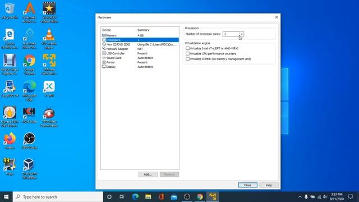
Task: Show hidden system tray icons
Action: (x=300, y=197)
